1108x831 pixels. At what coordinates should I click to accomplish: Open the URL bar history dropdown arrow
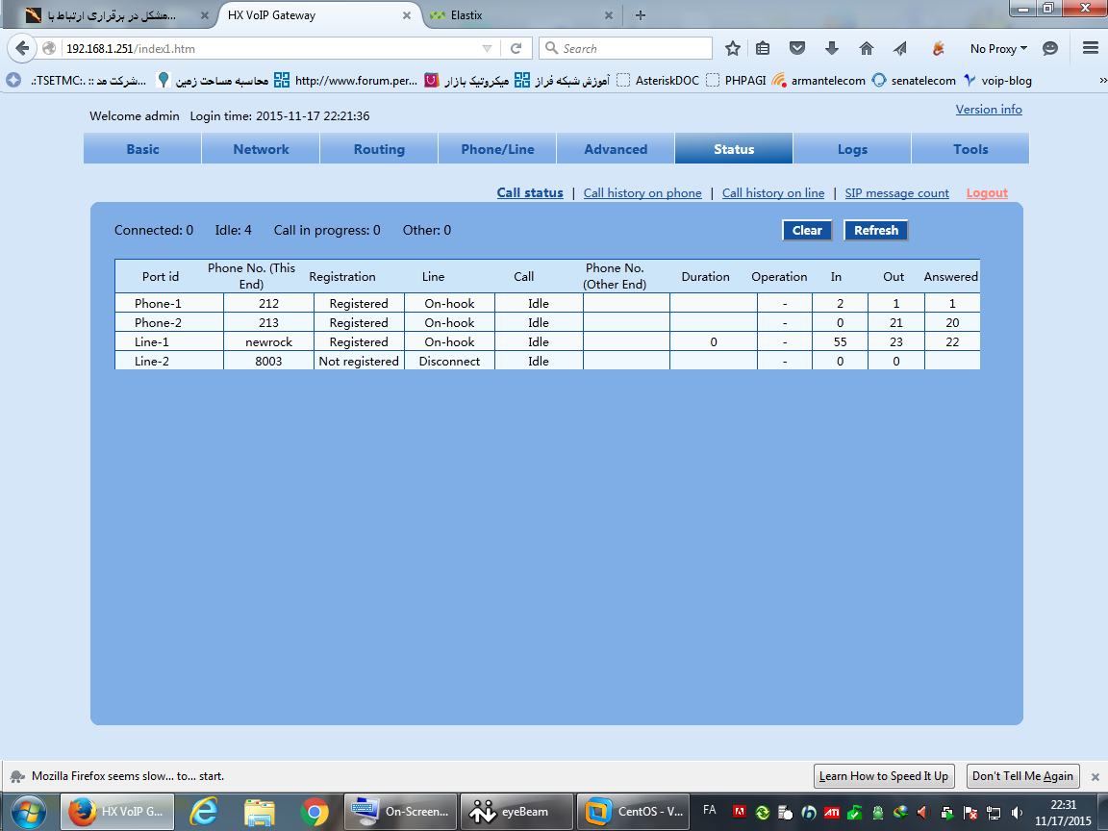tap(487, 48)
